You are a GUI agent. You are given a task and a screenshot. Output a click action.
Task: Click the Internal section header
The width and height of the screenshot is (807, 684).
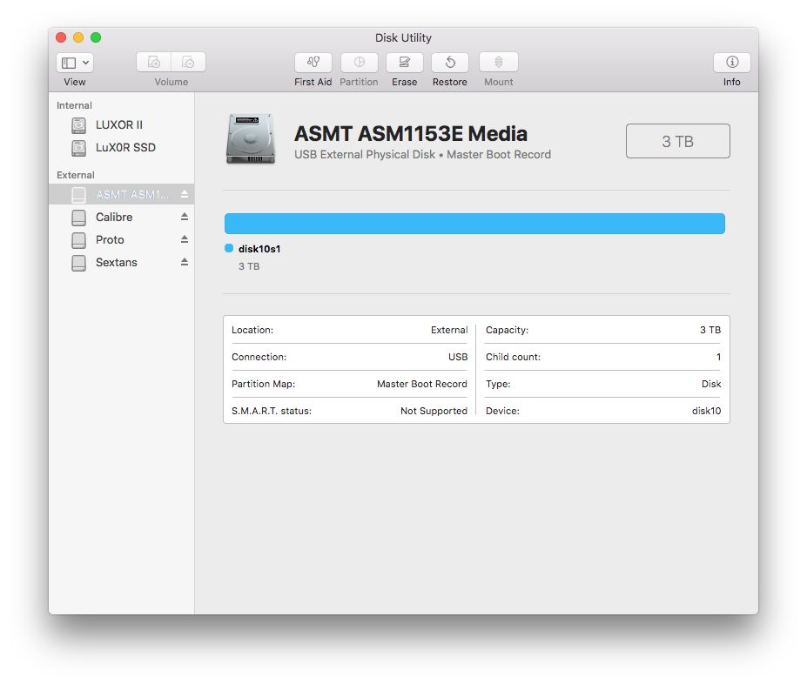[74, 105]
